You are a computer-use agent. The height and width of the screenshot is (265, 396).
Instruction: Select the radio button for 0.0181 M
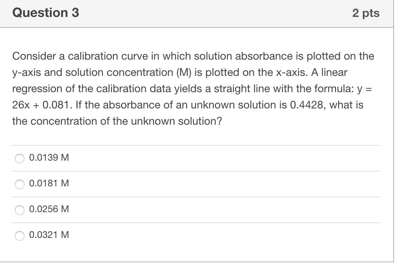click(x=19, y=184)
